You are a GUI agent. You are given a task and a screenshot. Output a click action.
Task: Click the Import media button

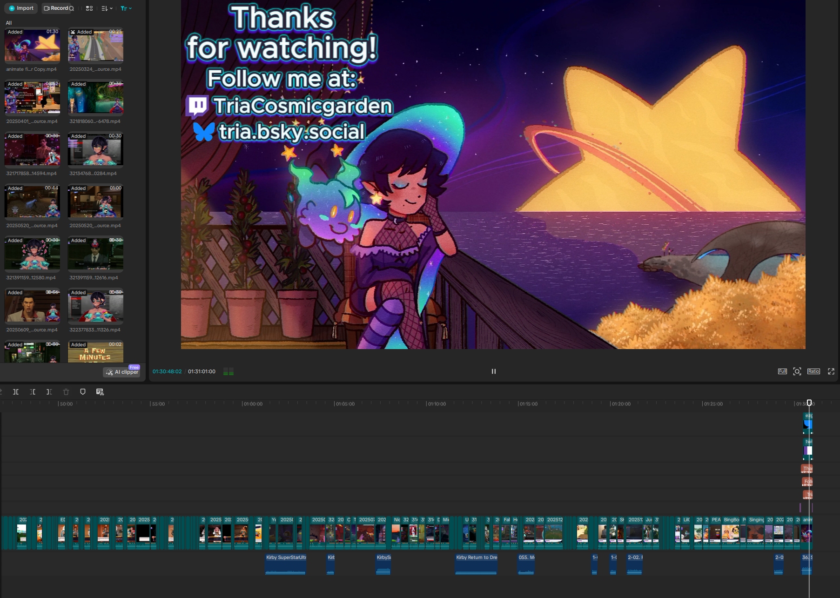pyautogui.click(x=21, y=8)
